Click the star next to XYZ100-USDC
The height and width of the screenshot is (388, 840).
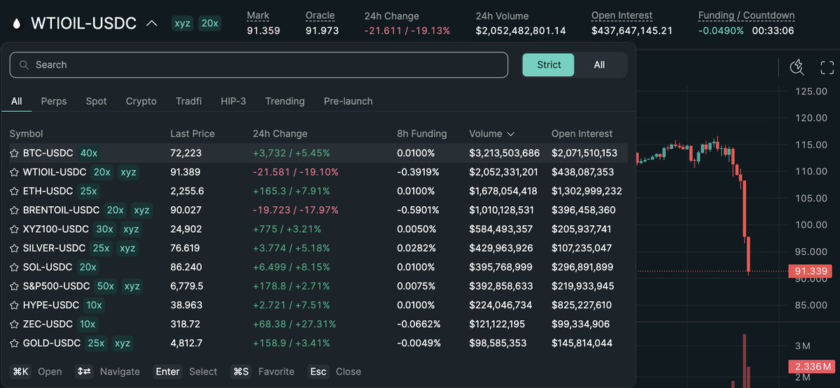pos(14,229)
